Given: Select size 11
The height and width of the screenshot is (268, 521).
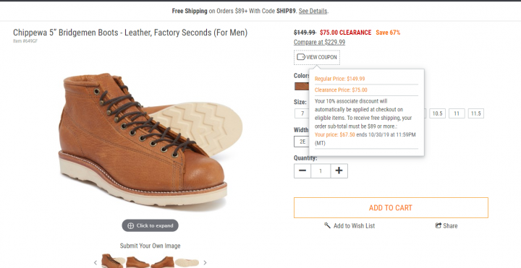Looking at the screenshot, I should coord(457,113).
